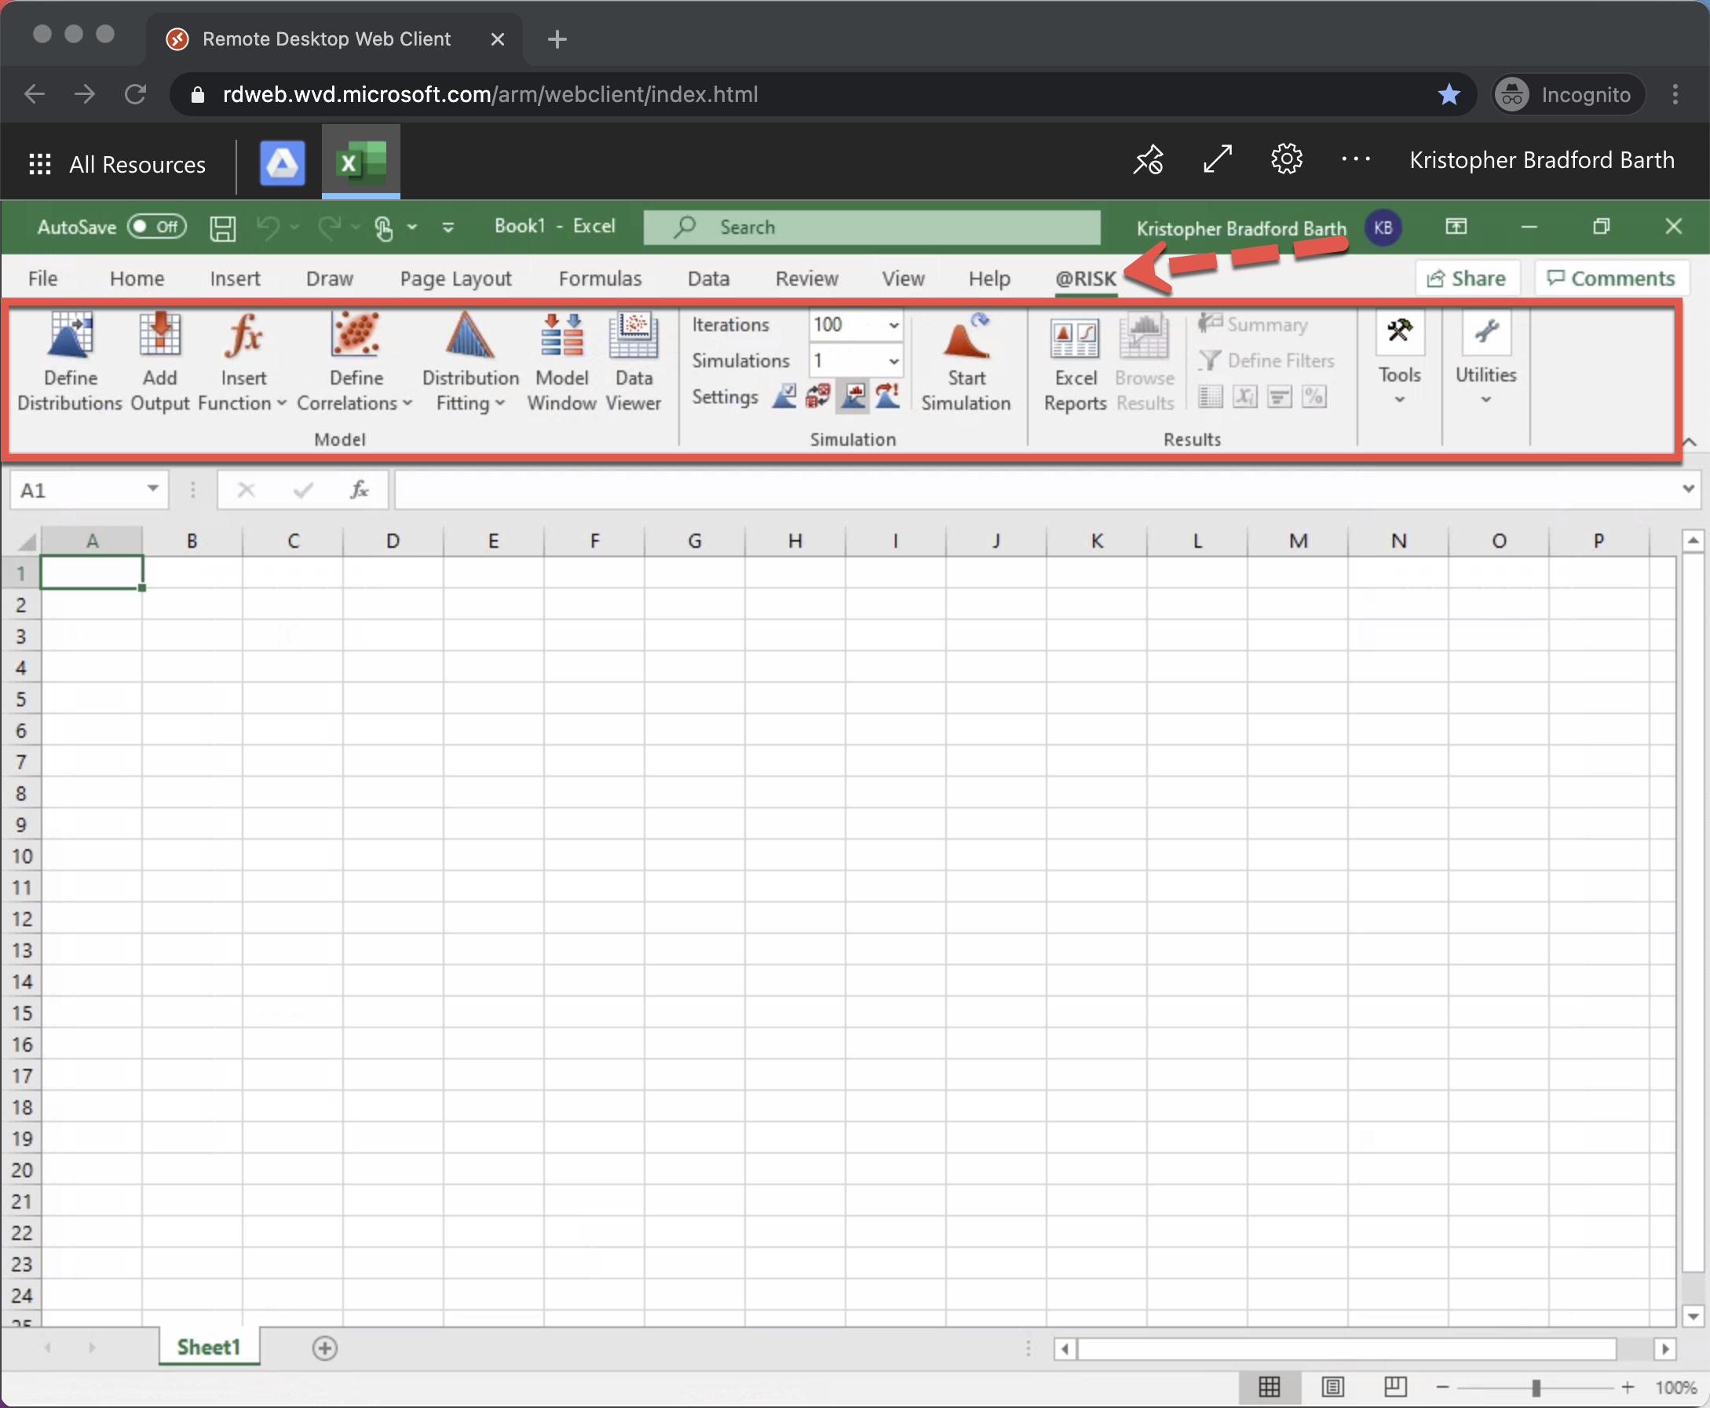This screenshot has width=1710, height=1408.
Task: Click the Share button
Action: [1467, 278]
